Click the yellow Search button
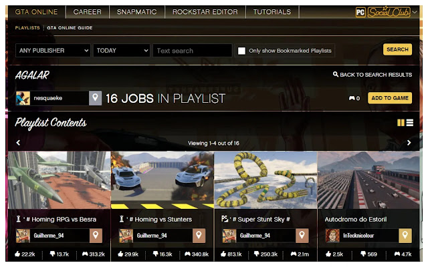Image resolution: width=428 pixels, height=267 pixels. [x=397, y=49]
